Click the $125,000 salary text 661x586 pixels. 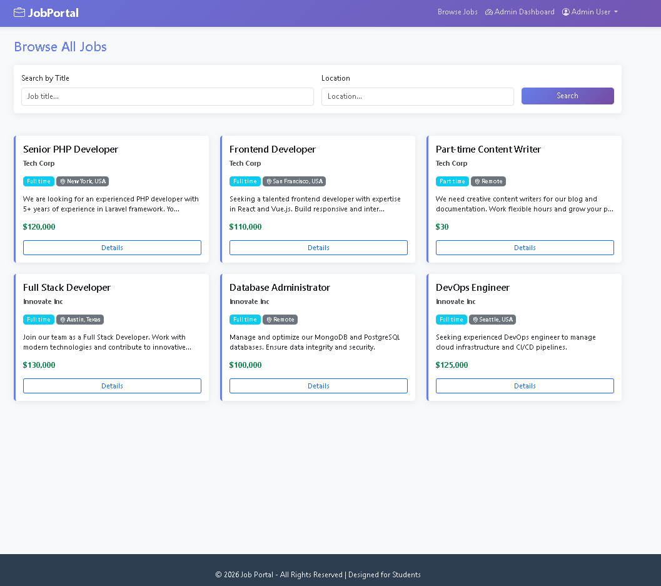(x=452, y=365)
